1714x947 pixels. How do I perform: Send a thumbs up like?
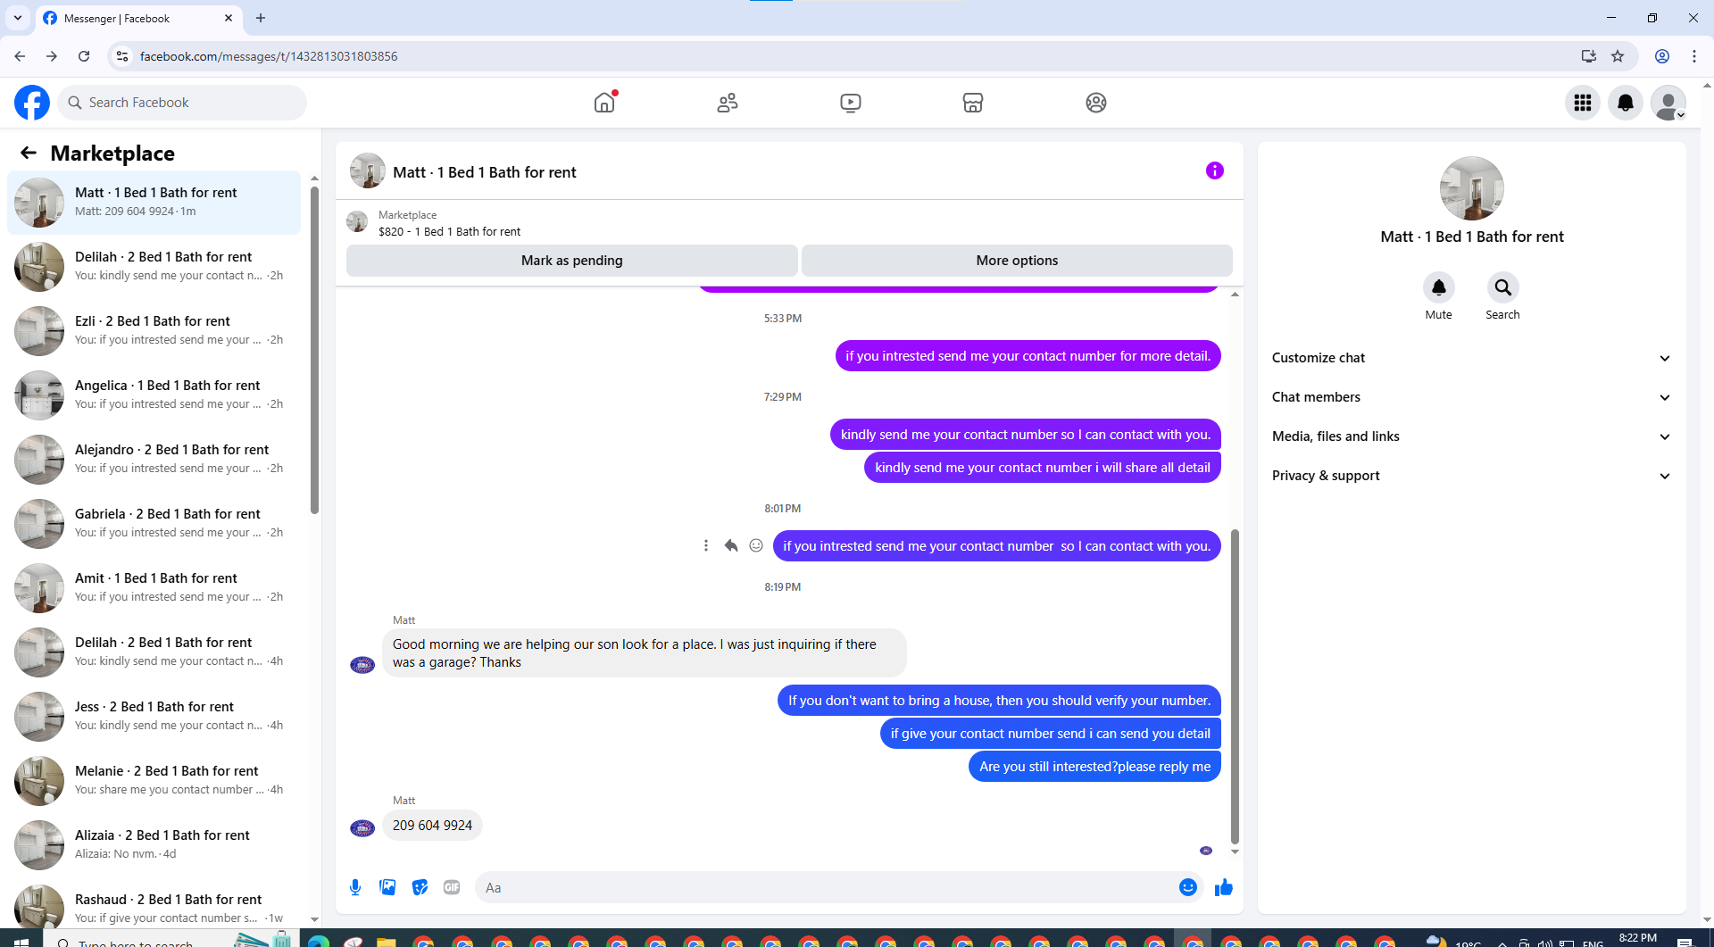tap(1223, 887)
